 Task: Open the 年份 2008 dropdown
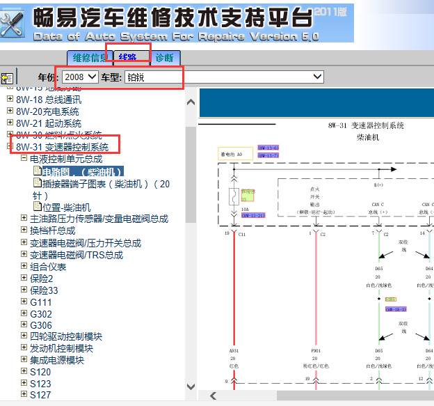[80, 77]
